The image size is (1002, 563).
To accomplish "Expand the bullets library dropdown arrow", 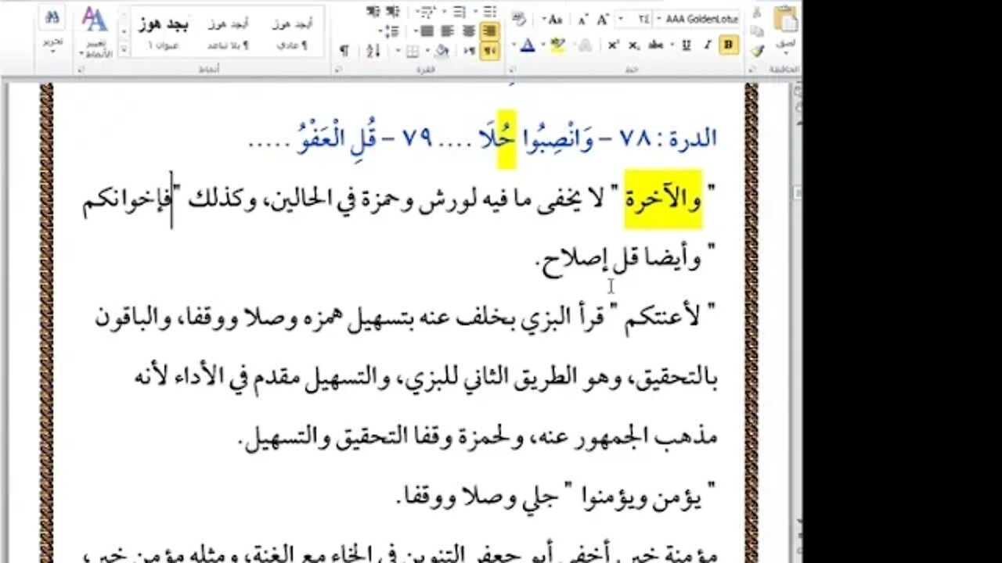I will pos(476,12).
